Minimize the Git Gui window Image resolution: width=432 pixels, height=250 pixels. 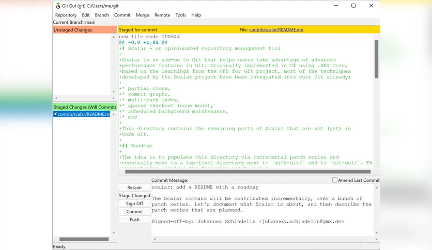tap(336, 6)
